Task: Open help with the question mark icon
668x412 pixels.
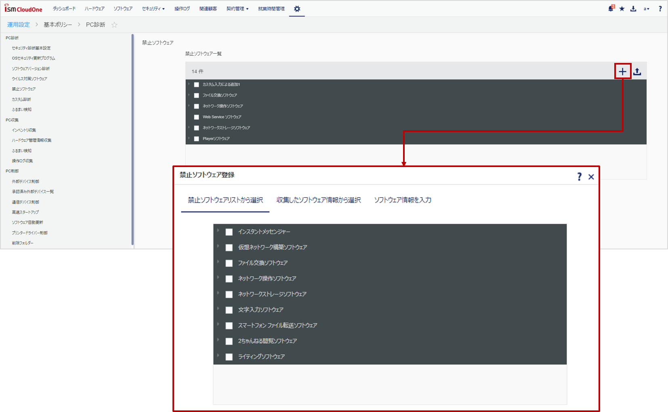Action: tap(660, 8)
